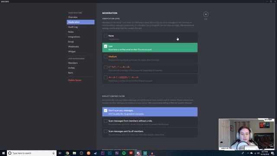Click the webcam overlay video thumbnail

(x=246, y=134)
